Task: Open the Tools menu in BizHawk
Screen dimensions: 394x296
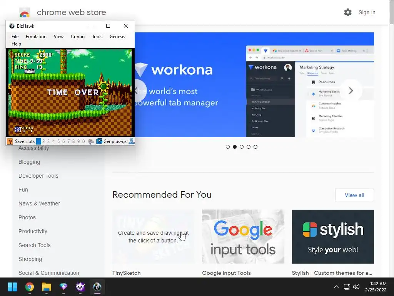Action: coord(97,37)
